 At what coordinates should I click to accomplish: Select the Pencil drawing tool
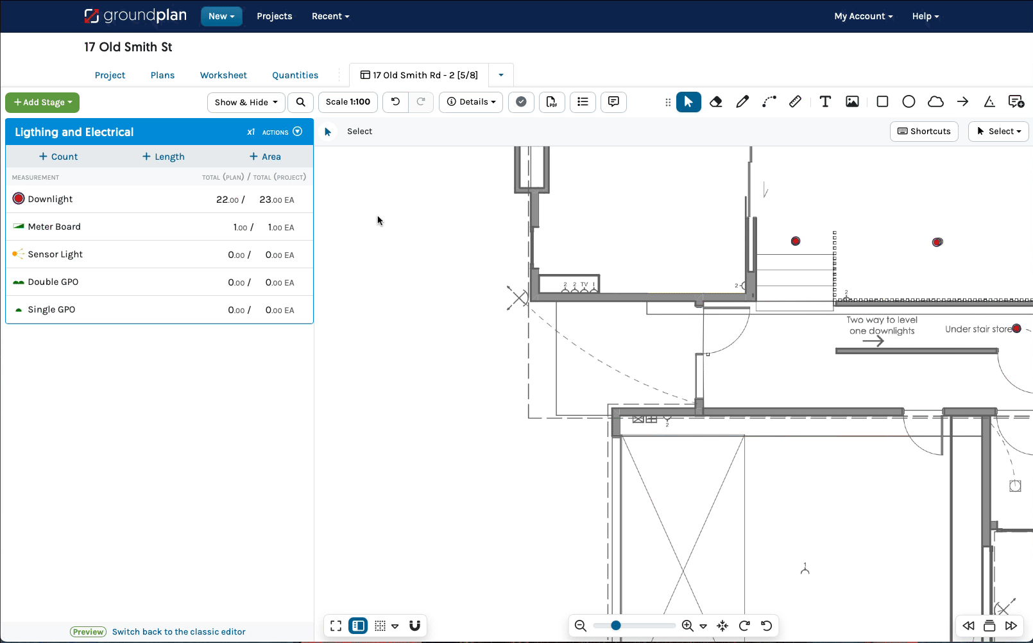pyautogui.click(x=742, y=102)
